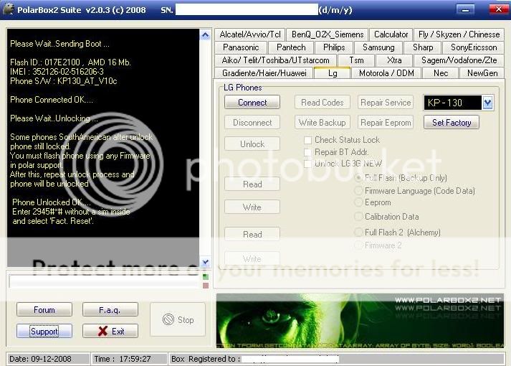Screen dimensions: 511x366
Task: Open the Aiko/Telit/Toshiba/UTstarcom tab
Action: coord(275,60)
